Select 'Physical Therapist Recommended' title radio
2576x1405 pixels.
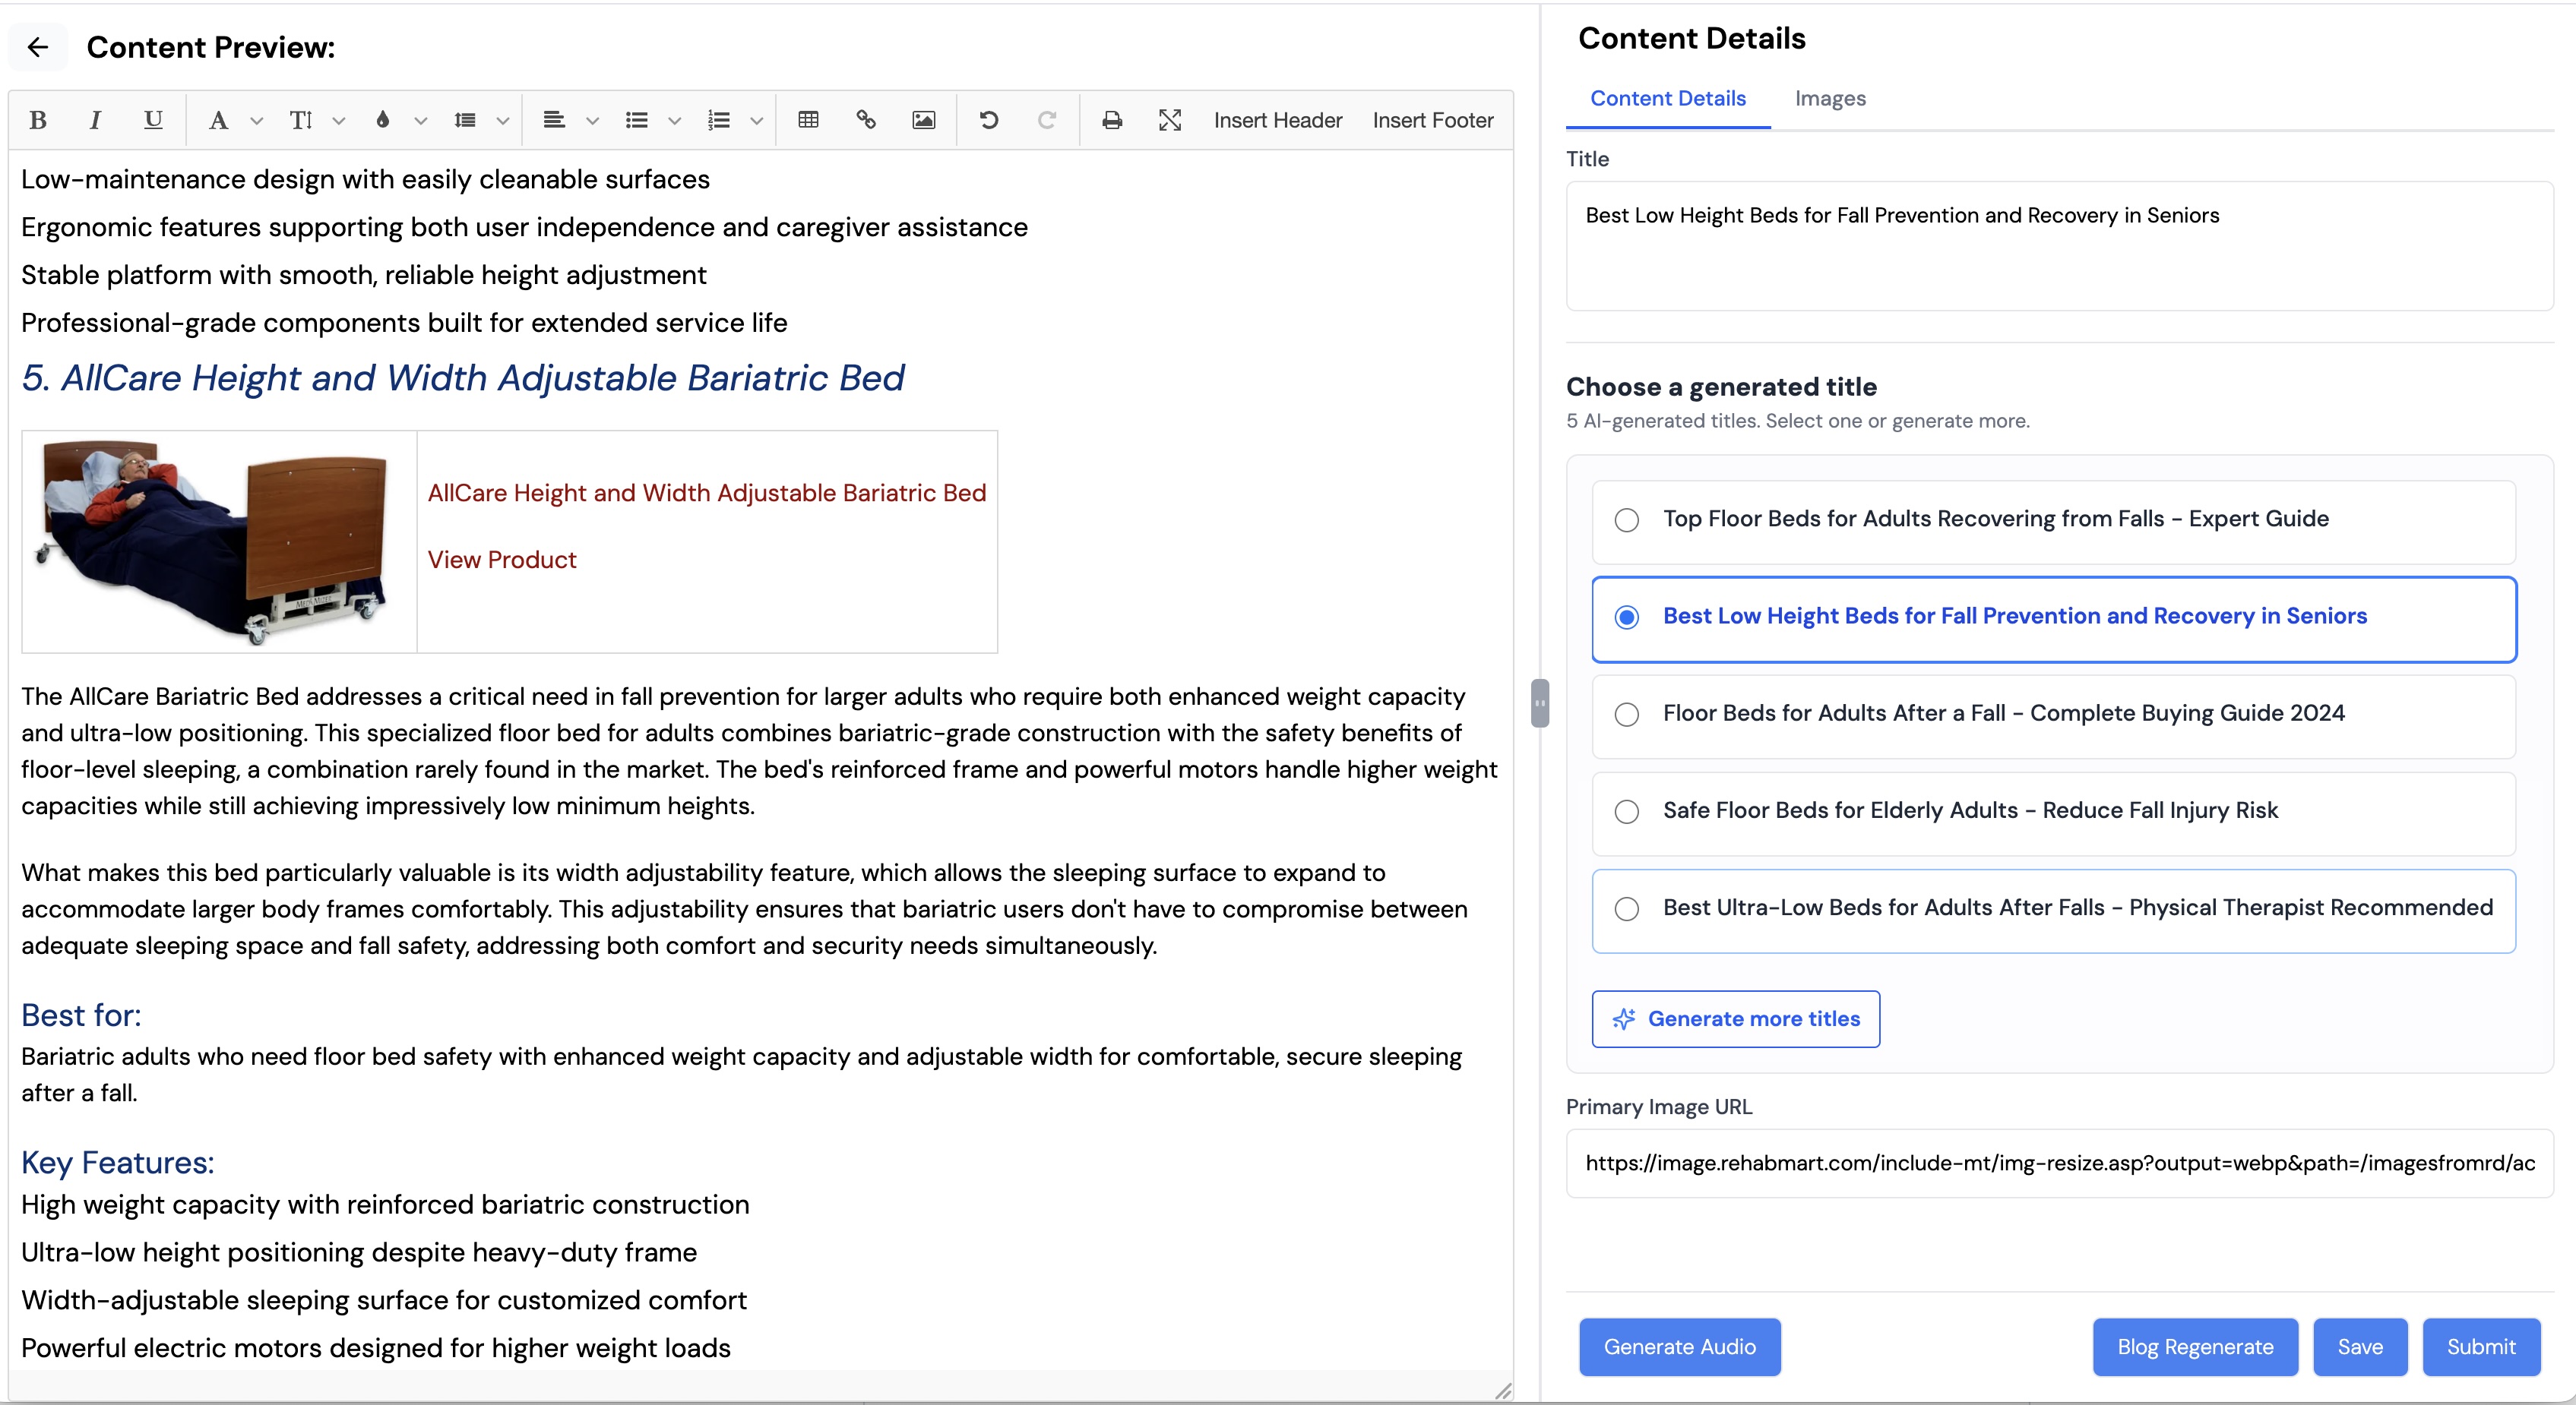click(x=1627, y=908)
